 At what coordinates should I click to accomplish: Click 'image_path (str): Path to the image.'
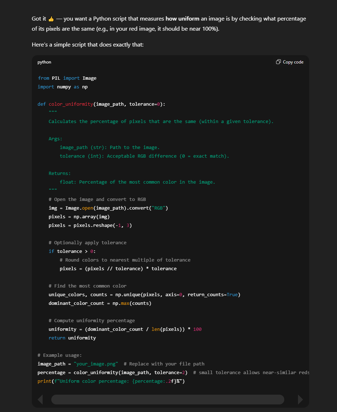coord(110,148)
